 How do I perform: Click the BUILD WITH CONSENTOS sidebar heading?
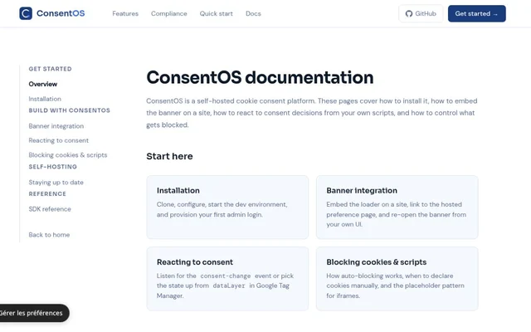click(70, 110)
